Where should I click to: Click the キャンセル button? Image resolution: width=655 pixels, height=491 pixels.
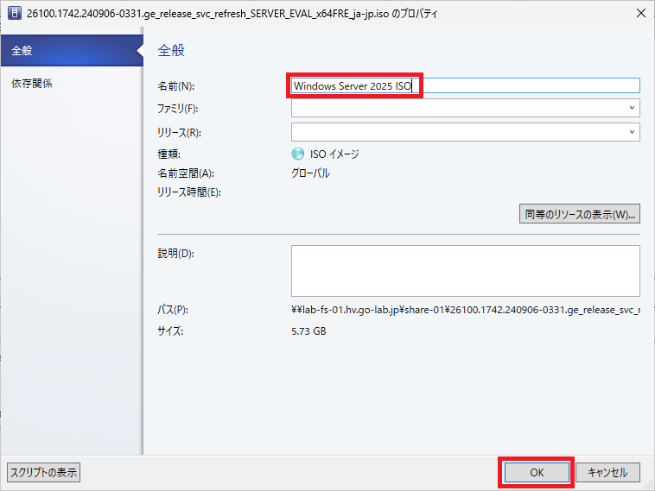pos(607,472)
